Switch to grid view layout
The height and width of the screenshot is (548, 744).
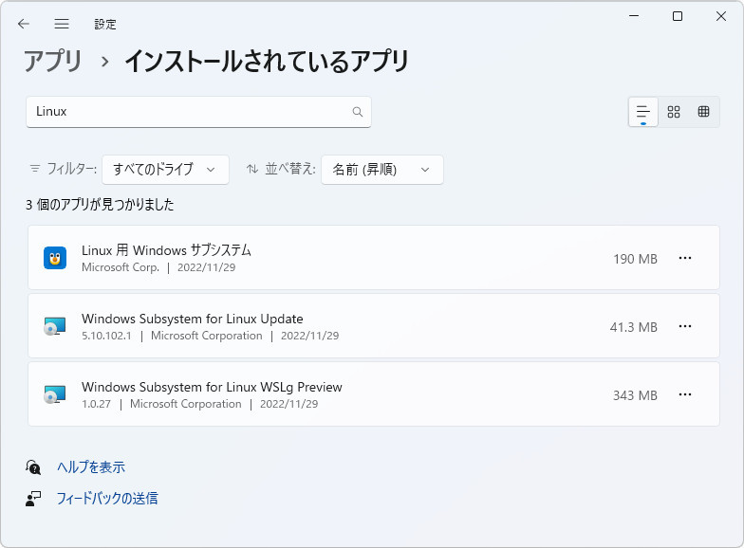[674, 112]
